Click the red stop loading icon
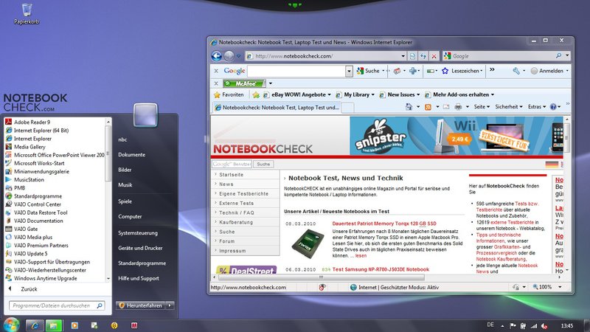Screen dimensions: 590x332 pyautogui.click(x=434, y=56)
